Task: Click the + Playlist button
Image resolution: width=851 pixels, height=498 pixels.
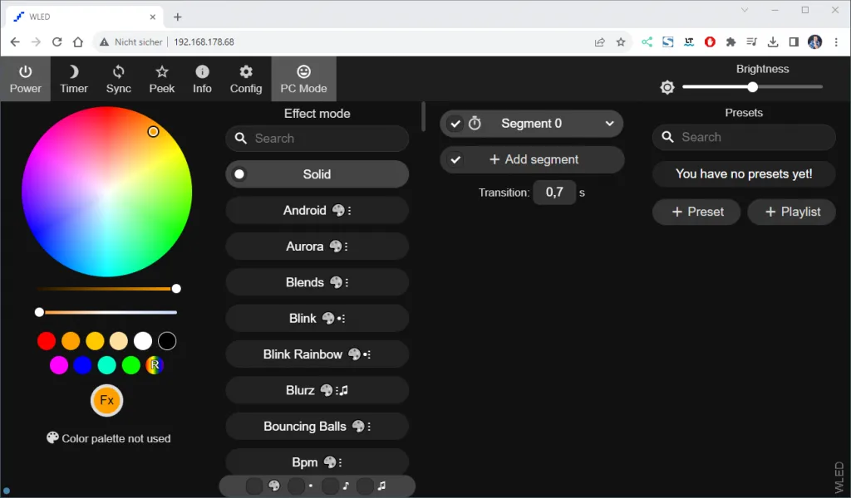Action: (790, 212)
